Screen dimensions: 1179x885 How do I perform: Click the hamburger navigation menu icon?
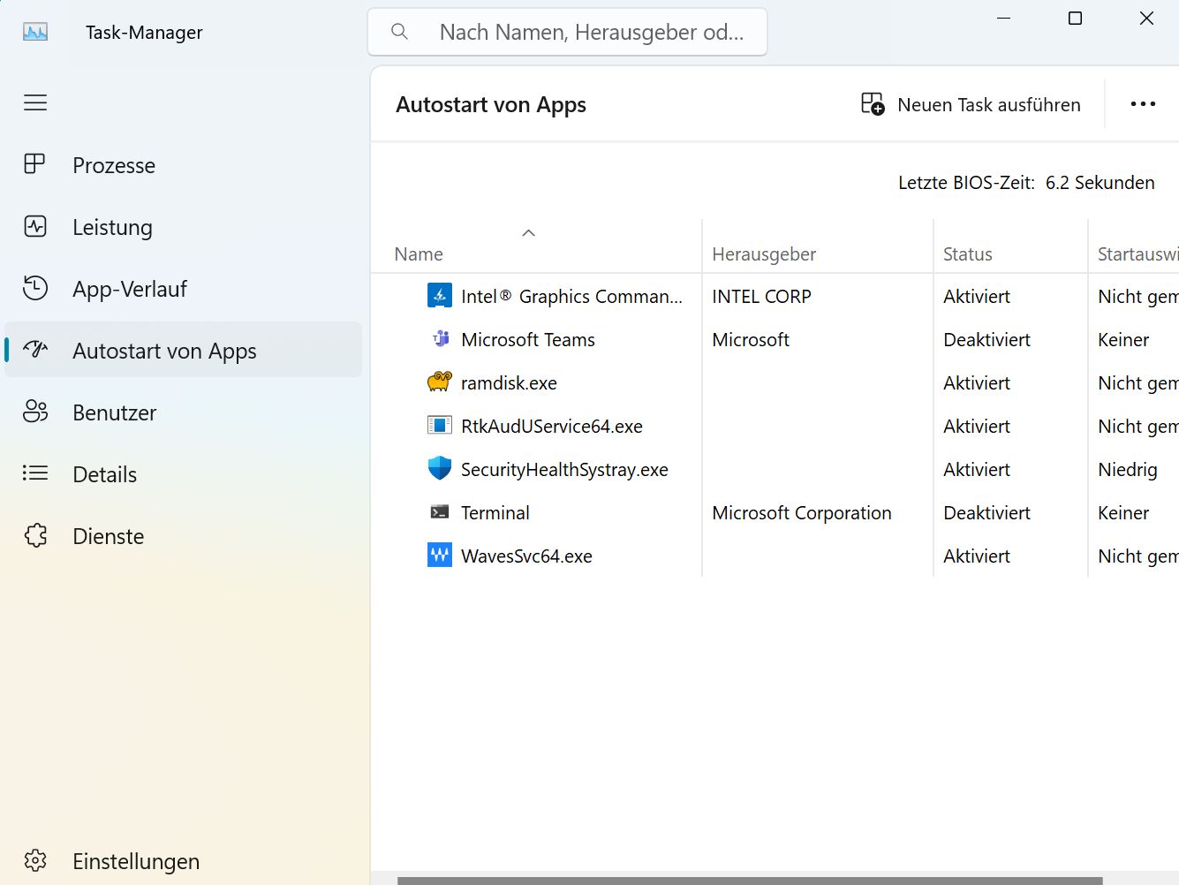pos(35,103)
